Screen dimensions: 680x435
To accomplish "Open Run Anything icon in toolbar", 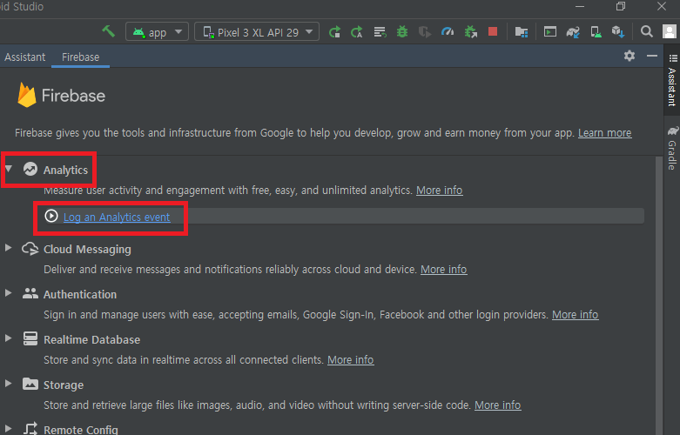I will tap(550, 31).
